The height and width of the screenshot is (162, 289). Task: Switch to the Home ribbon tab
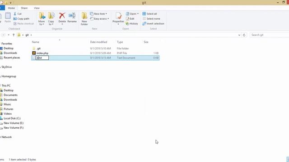tap(11, 8)
